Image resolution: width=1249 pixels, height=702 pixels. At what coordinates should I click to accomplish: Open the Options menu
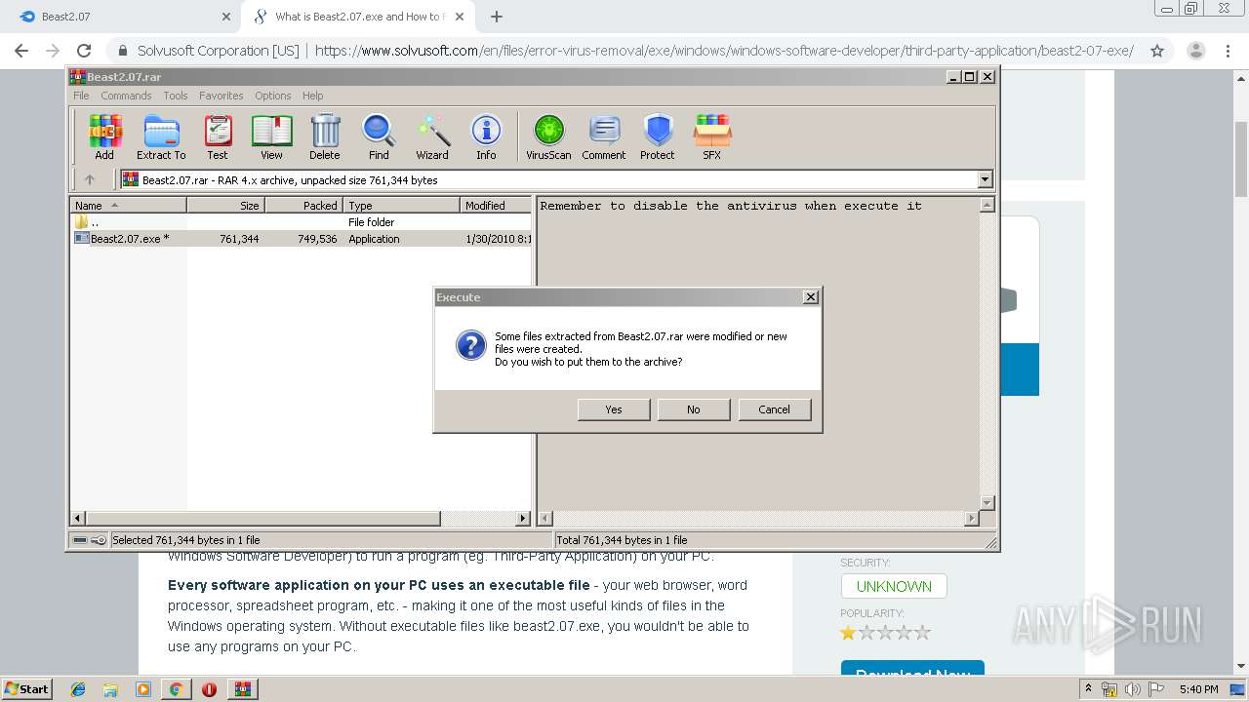pos(273,96)
